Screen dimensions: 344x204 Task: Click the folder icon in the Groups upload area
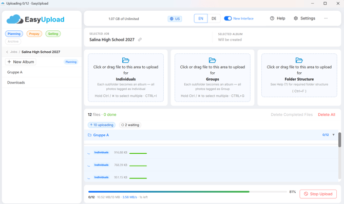click(x=213, y=60)
